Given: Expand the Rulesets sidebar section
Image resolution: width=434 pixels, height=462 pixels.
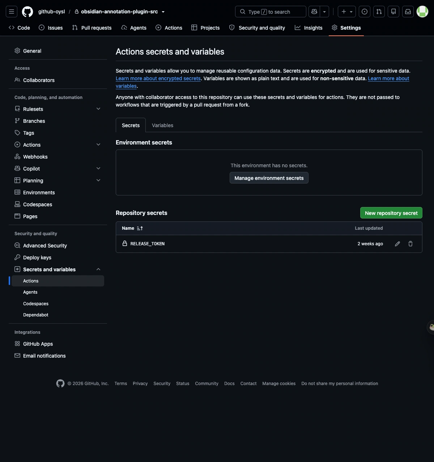Looking at the screenshot, I should coord(98,109).
